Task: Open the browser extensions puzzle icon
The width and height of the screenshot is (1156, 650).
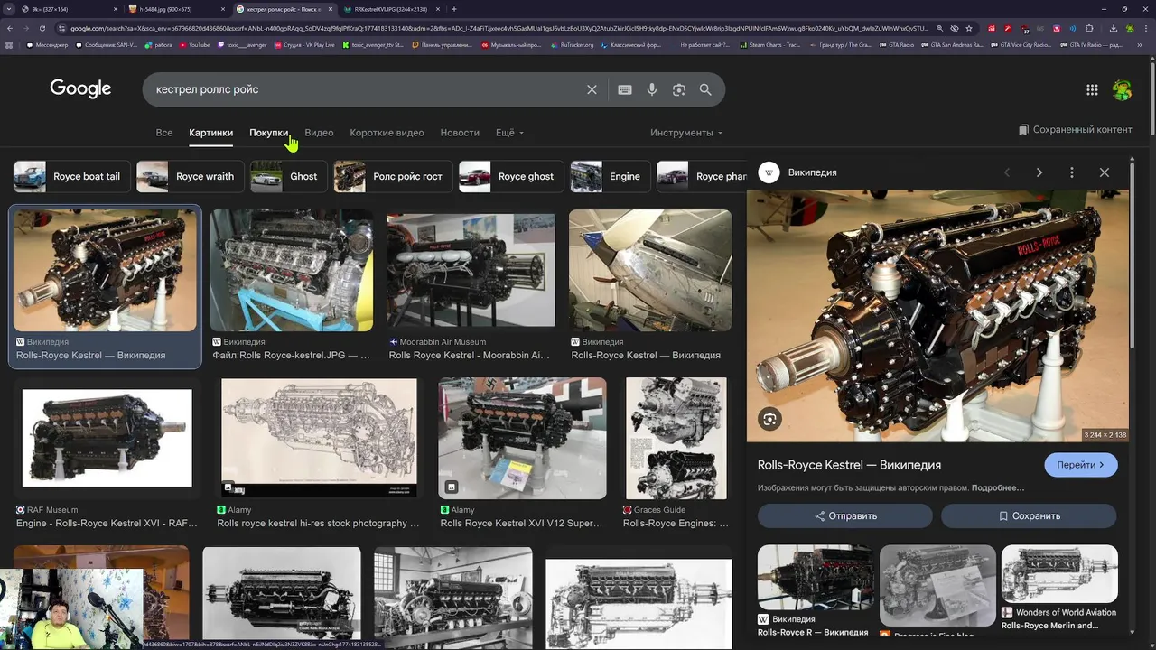Action: click(x=1090, y=28)
